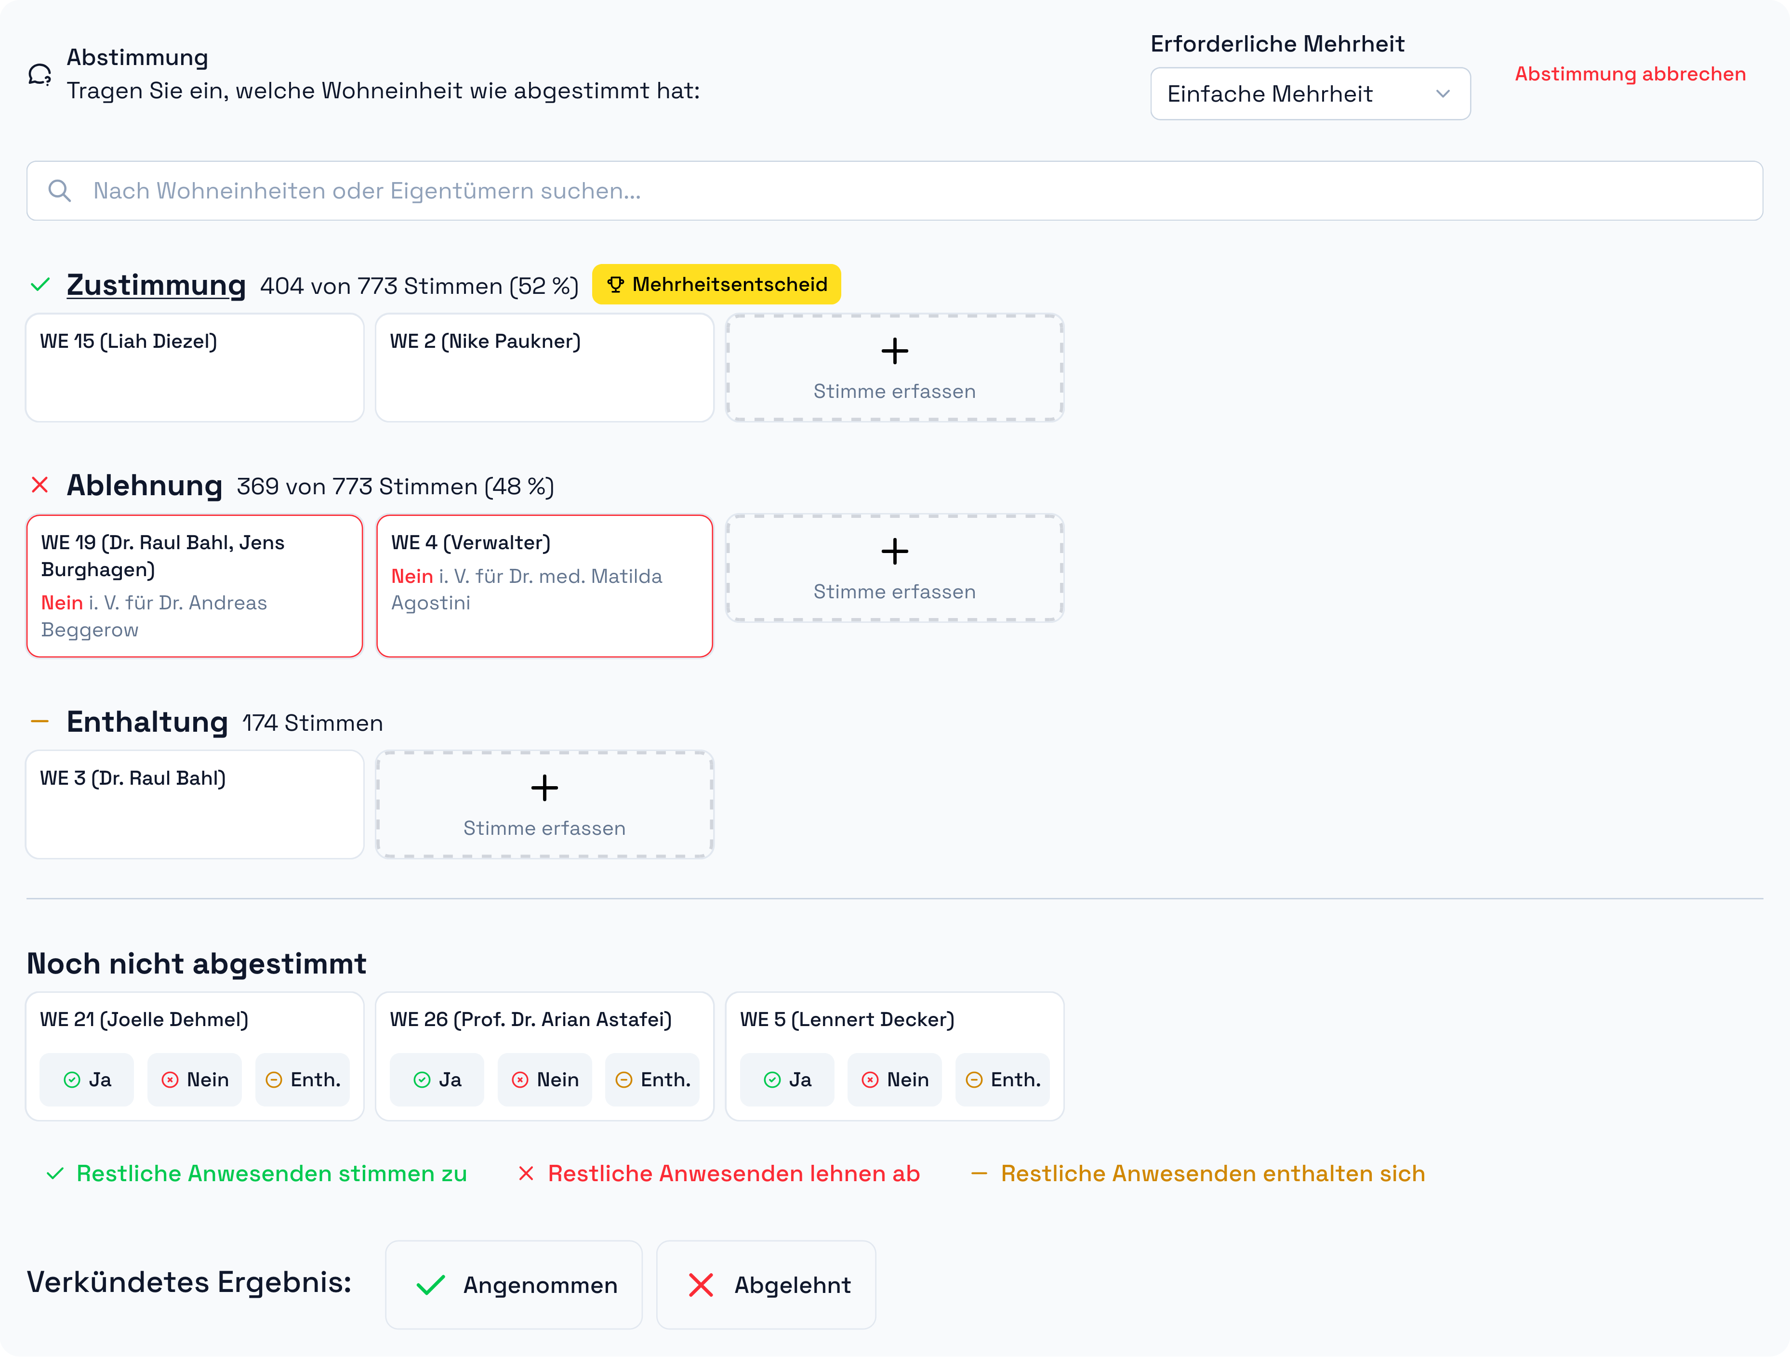Viewport: 1790px width, 1357px height.
Task: Open the Einfache Mehrheit dropdown
Action: pyautogui.click(x=1309, y=93)
